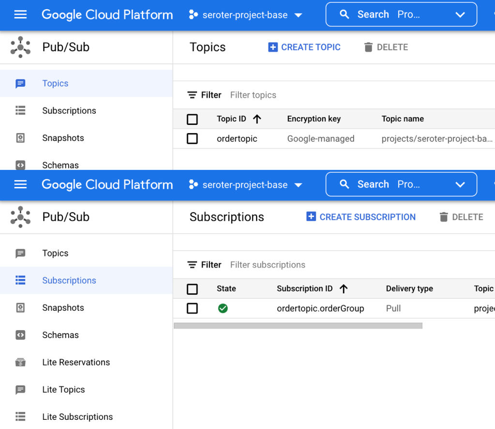
Task: Toggle select-all checkbox beside State column
Action: [192, 289]
